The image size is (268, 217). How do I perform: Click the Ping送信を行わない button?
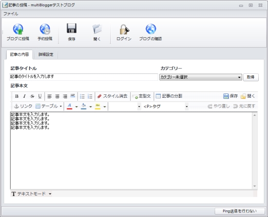point(240,211)
